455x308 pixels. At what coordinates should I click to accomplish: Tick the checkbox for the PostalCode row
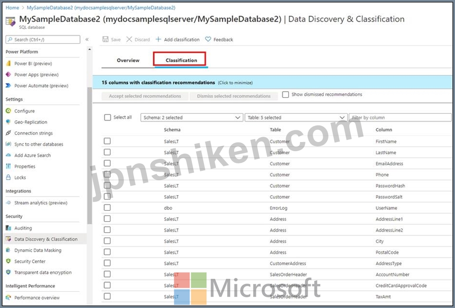click(x=107, y=252)
